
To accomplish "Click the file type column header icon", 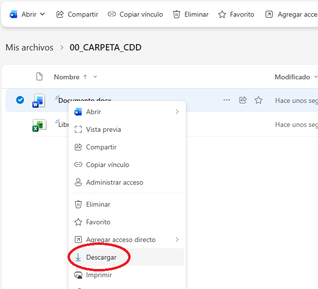I will tap(39, 77).
